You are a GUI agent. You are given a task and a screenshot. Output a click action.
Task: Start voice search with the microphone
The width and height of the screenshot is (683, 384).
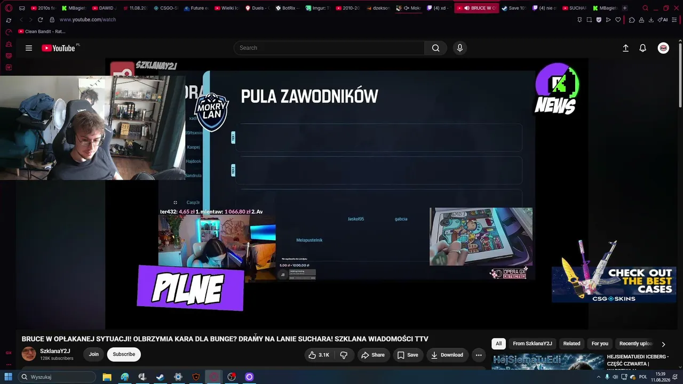pyautogui.click(x=460, y=48)
